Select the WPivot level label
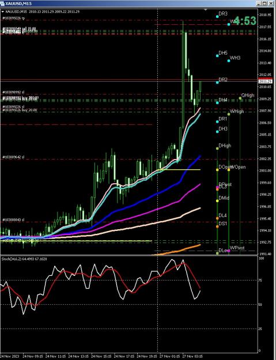Viewport: 276px width, 360px height. tap(237, 248)
